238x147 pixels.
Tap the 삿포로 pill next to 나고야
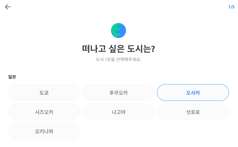pos(193,112)
